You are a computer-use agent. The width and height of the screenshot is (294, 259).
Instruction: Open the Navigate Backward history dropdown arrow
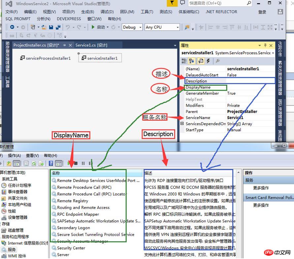tap(17, 27)
